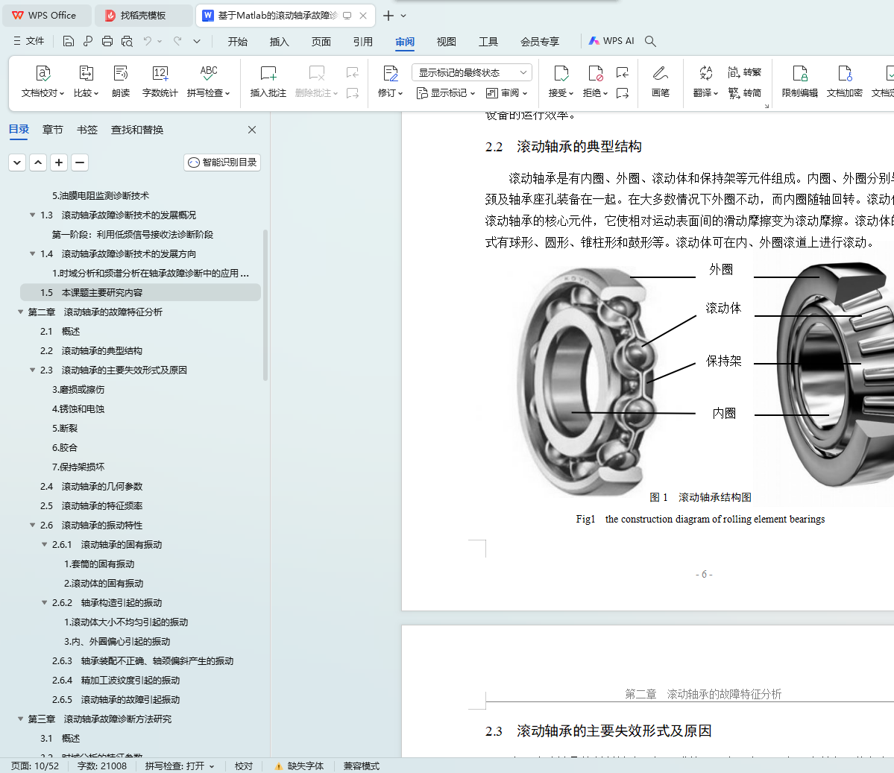Expand the 显示标记 dropdown
The height and width of the screenshot is (773, 894).
(x=446, y=93)
